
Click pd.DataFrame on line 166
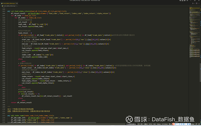pyautogui.click(x=33, y=14)
